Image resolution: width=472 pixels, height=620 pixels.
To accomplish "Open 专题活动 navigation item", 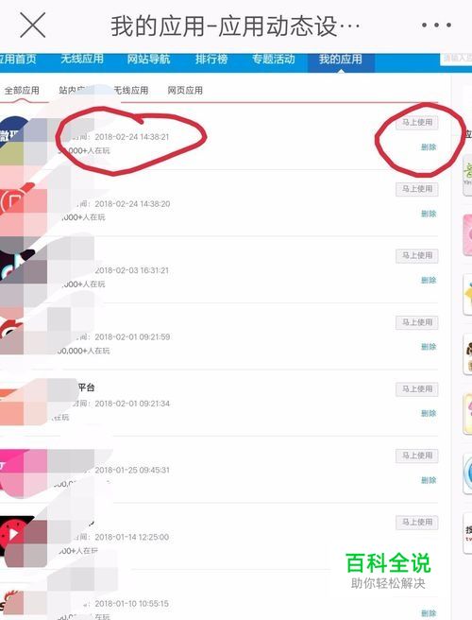I will tap(274, 59).
